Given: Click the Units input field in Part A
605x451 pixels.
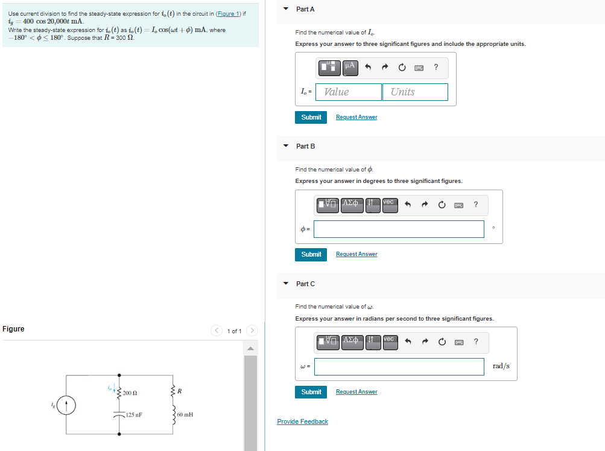Looking at the screenshot, I should tap(415, 92).
